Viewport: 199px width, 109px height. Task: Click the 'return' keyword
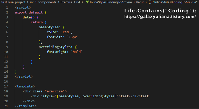tap(37, 22)
